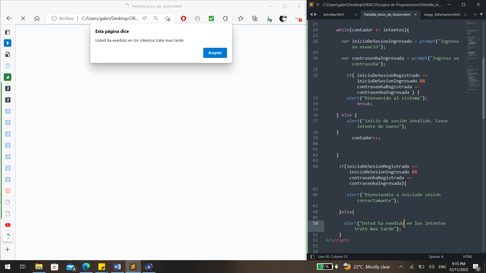Open Microsoft Store from taskbar
The width and height of the screenshot is (486, 273).
pyautogui.click(x=54, y=267)
